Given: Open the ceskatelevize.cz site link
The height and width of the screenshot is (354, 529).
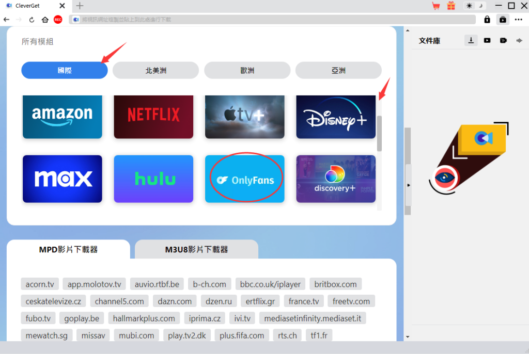Looking at the screenshot, I should (53, 301).
